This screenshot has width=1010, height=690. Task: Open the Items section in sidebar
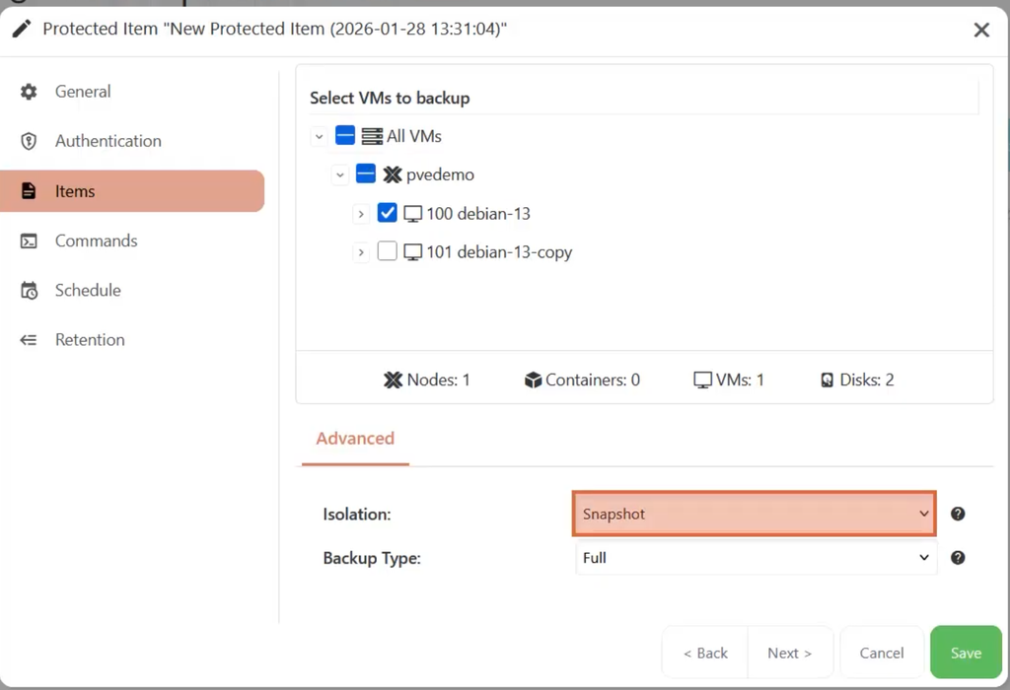[133, 191]
